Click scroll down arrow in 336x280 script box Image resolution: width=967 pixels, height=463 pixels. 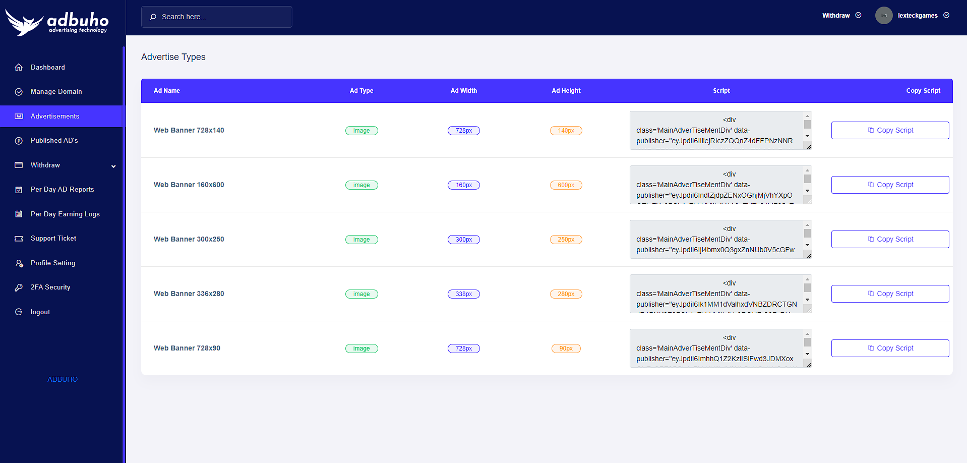pos(807,300)
